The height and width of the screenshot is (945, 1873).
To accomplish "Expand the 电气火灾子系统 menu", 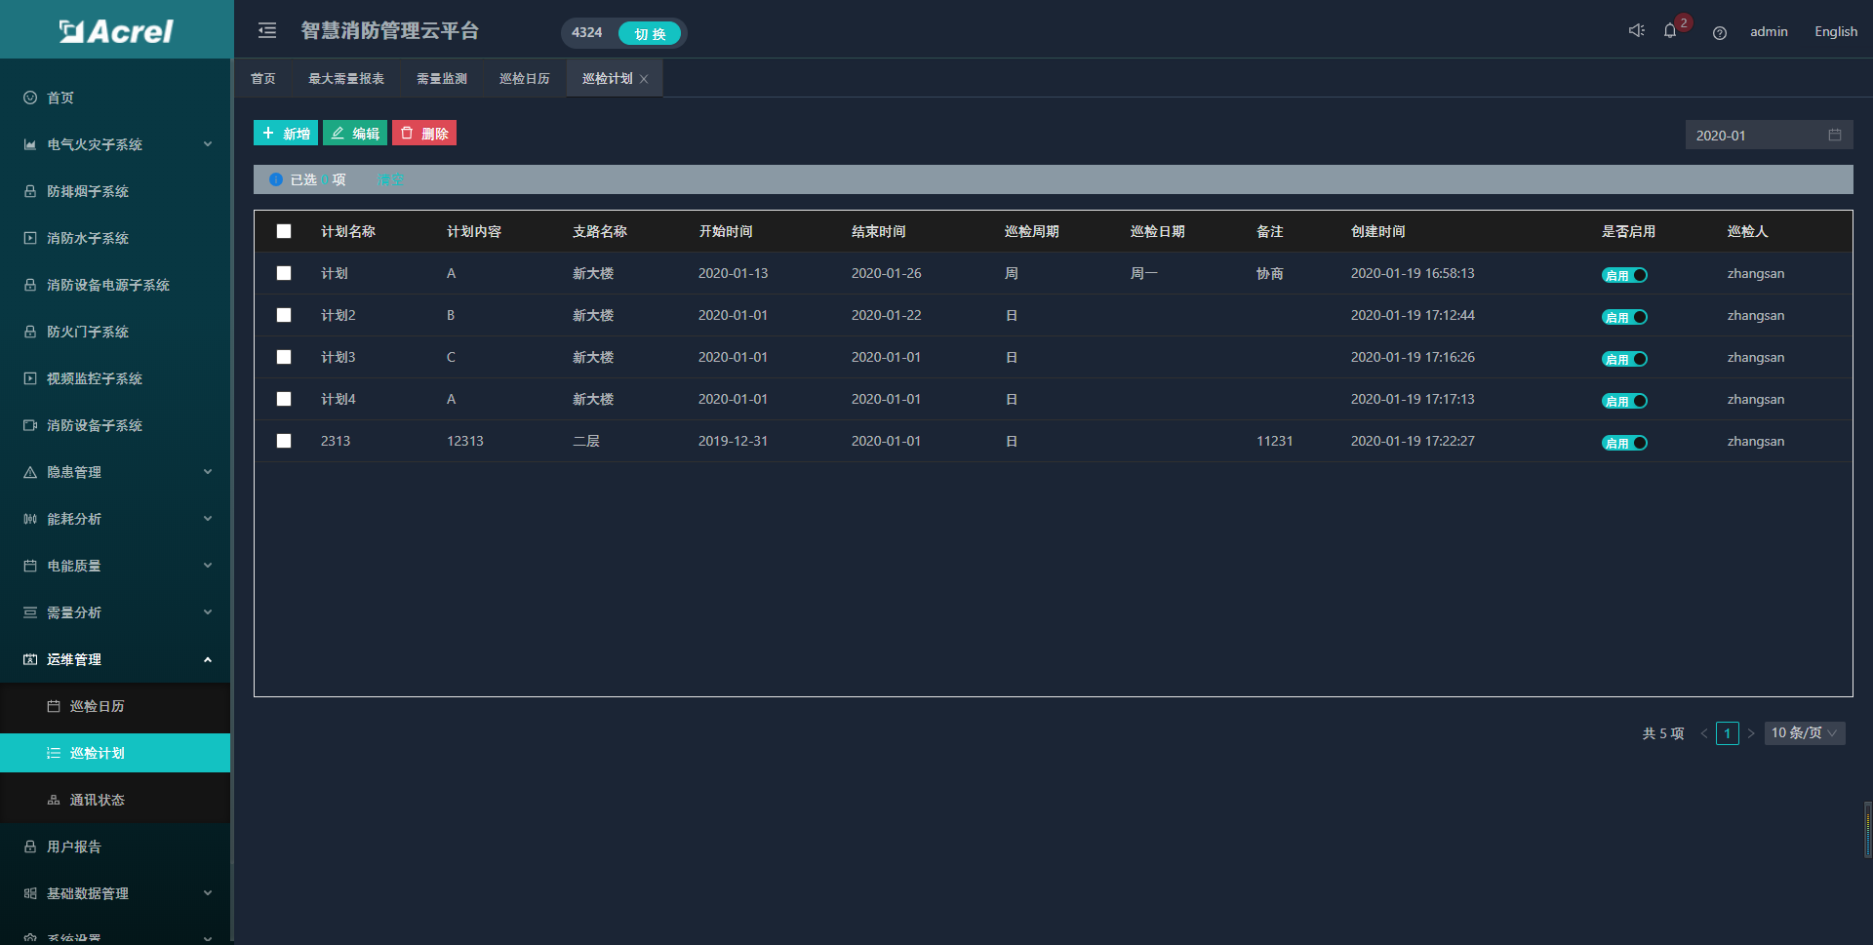I will click(115, 144).
